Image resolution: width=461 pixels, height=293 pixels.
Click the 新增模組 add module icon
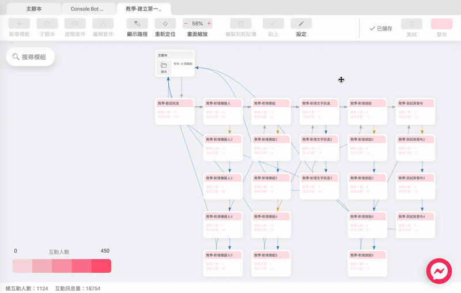coord(19,24)
